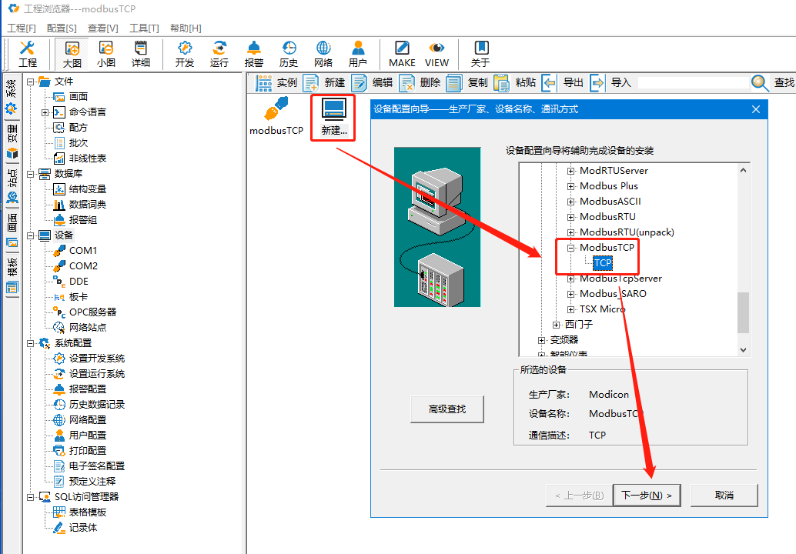Switch to 详细 detail view

coord(141,54)
